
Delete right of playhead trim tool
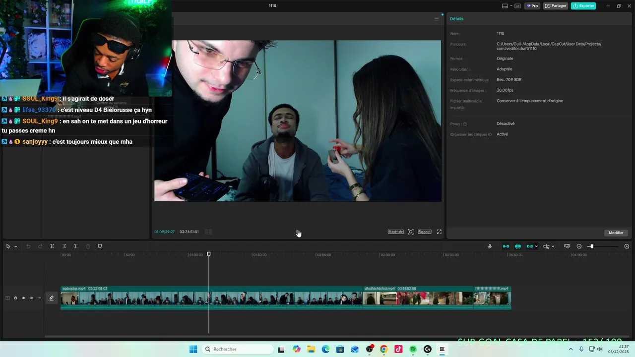tap(76, 246)
